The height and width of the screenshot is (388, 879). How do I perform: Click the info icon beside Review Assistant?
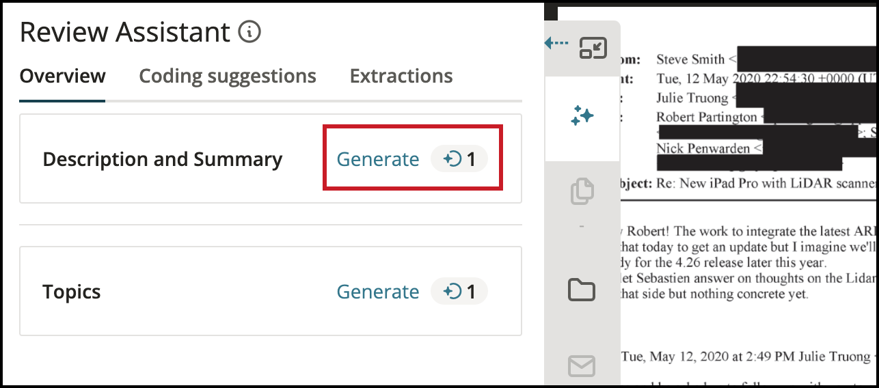click(250, 31)
